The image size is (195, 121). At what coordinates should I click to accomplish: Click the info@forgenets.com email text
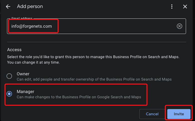click(32, 26)
